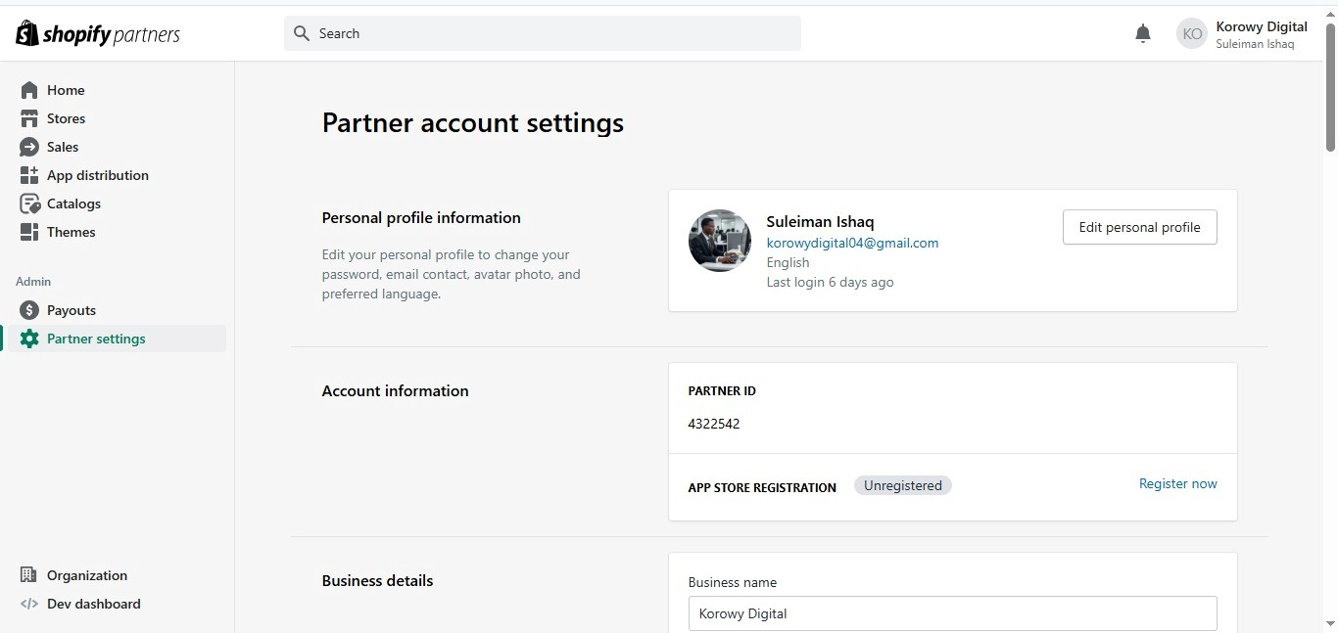Click the search magnifier icon
Screen dimensions: 1338x633
pos(302,33)
